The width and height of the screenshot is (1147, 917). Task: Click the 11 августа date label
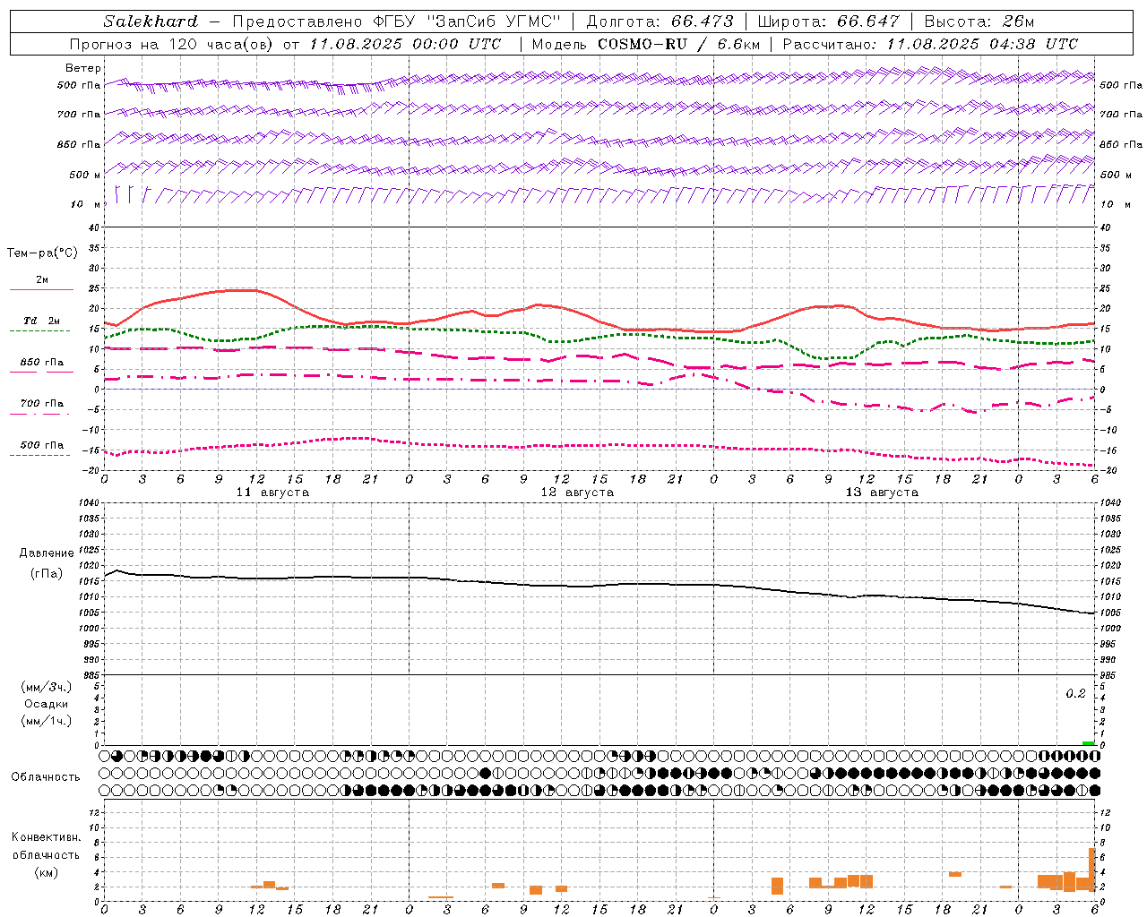click(272, 493)
